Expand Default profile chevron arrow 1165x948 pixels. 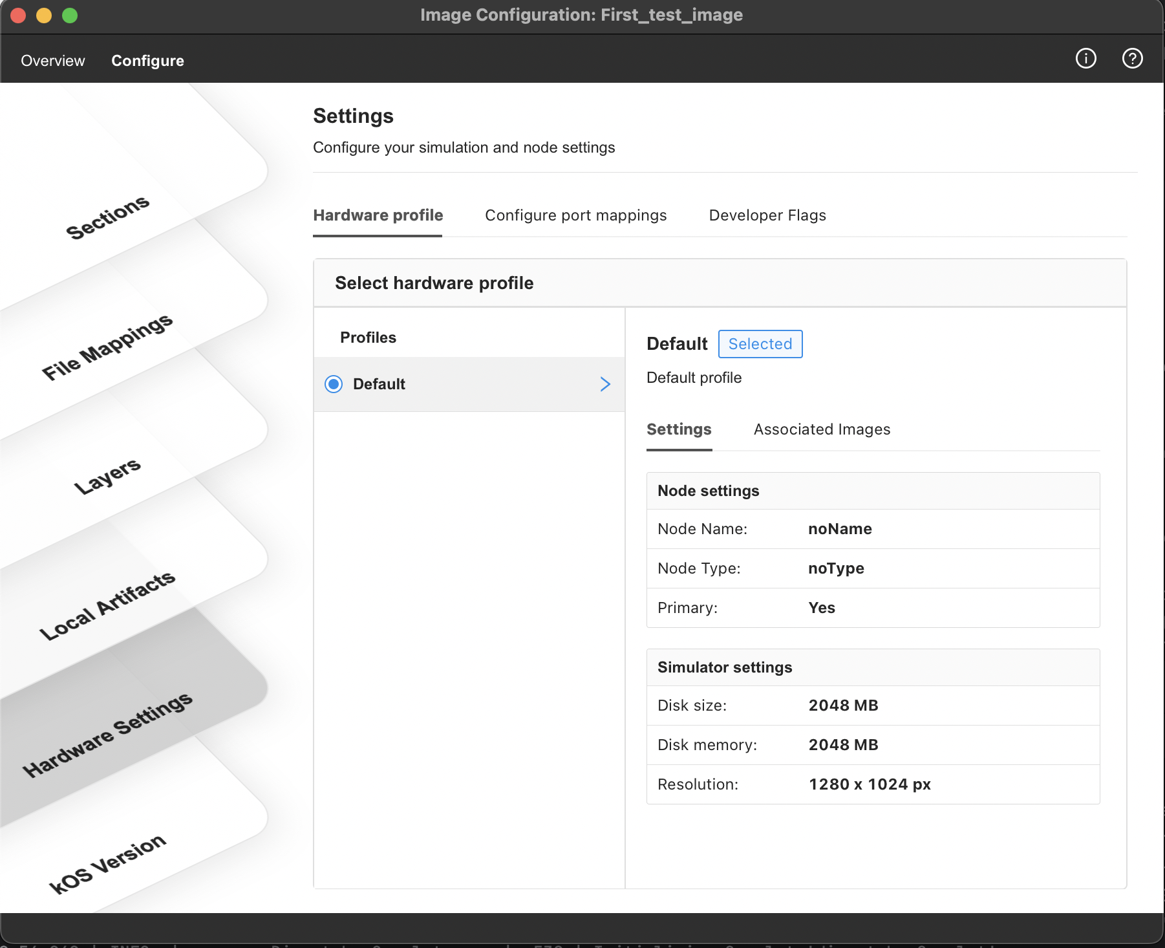605,384
